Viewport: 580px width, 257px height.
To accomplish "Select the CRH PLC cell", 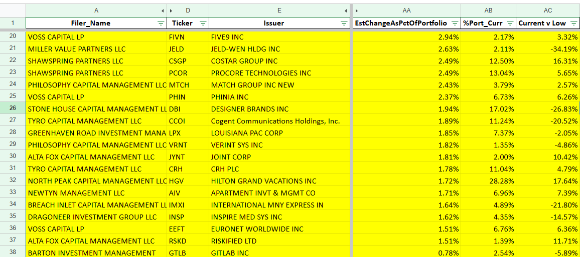I will [279, 169].
